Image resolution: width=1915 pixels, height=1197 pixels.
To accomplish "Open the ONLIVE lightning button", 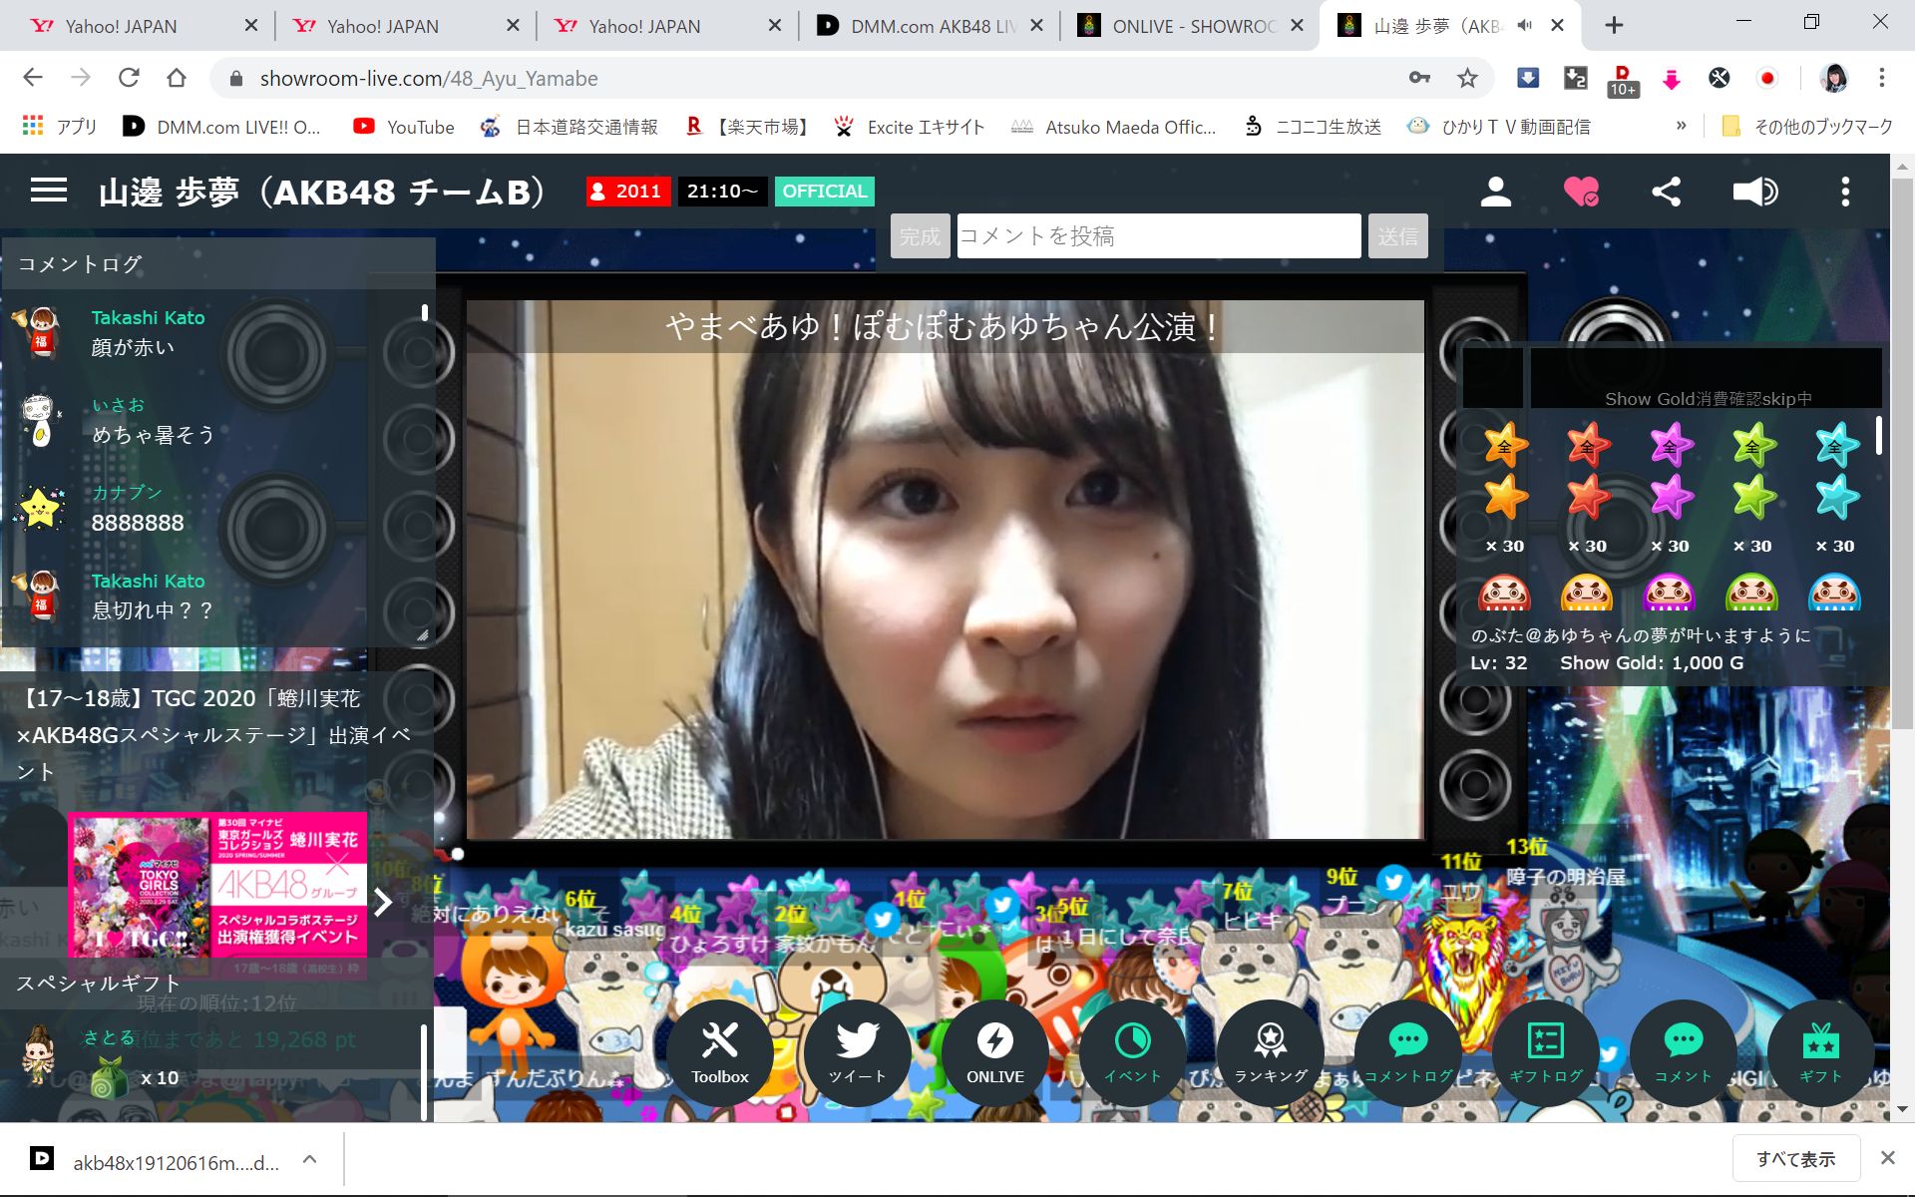I will coord(994,1052).
